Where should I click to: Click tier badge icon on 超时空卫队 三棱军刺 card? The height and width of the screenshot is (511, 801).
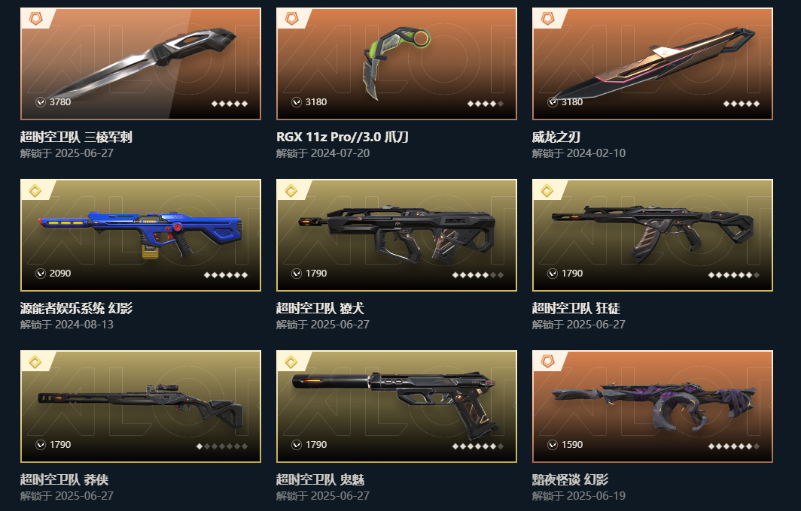pyautogui.click(x=36, y=20)
